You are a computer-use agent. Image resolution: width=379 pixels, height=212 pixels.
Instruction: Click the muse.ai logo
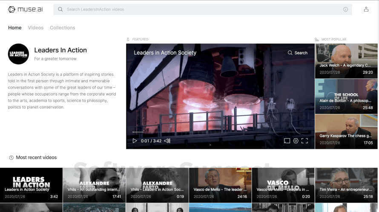(x=26, y=9)
